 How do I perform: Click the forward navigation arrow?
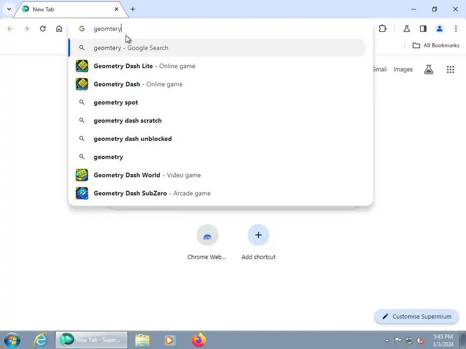point(26,29)
